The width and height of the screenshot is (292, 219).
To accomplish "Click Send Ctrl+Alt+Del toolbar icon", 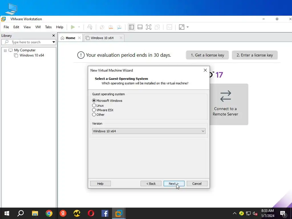I will [90, 27].
